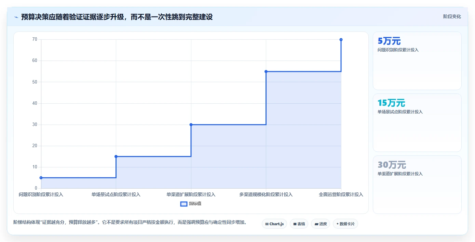Click x-axis label 单场景试点阶段累计投入
This screenshot has height=242, width=475.
[116, 194]
